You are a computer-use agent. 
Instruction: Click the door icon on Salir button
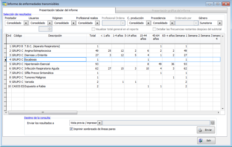[x=200, y=140]
